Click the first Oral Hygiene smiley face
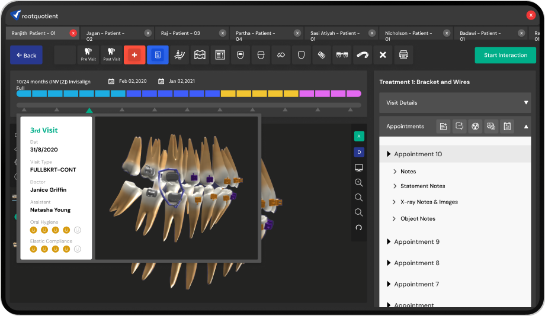The height and width of the screenshot is (316, 545). (x=33, y=230)
